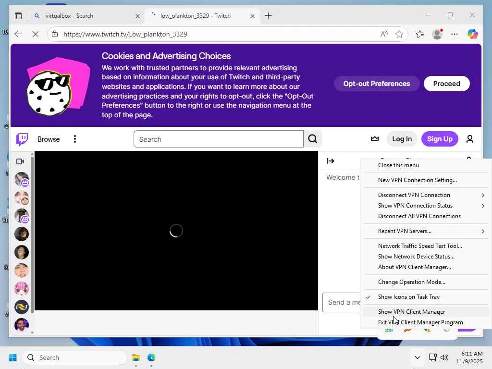This screenshot has width=492, height=369.
Task: Click the Opt-out Preferences button
Action: pos(377,84)
